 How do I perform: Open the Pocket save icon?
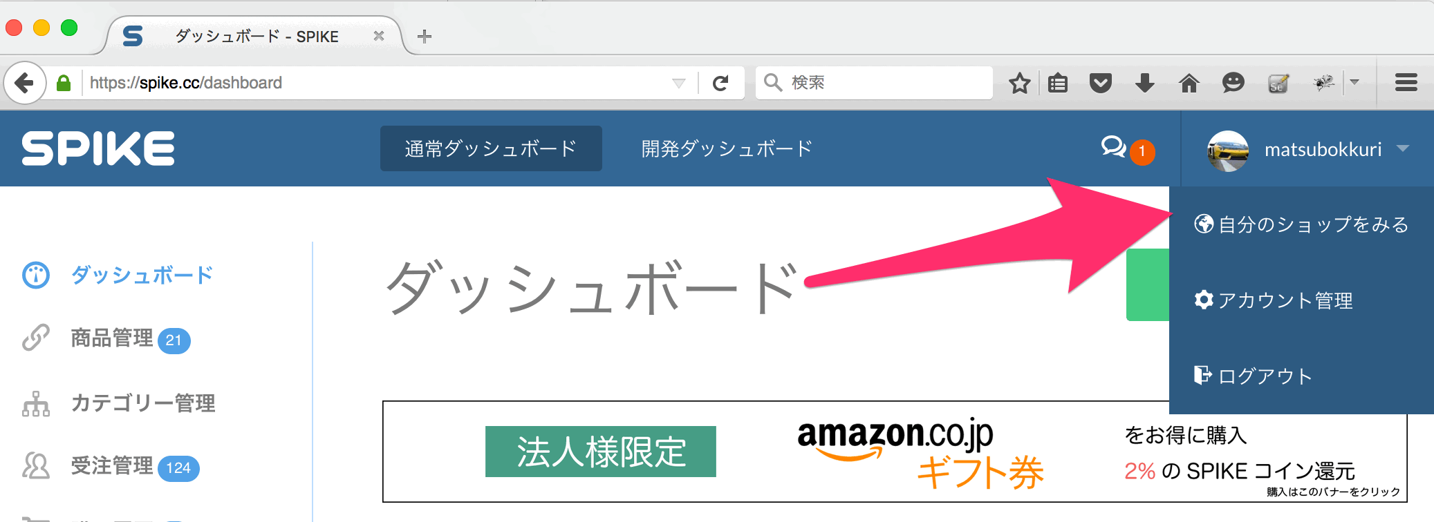pyautogui.click(x=1101, y=83)
